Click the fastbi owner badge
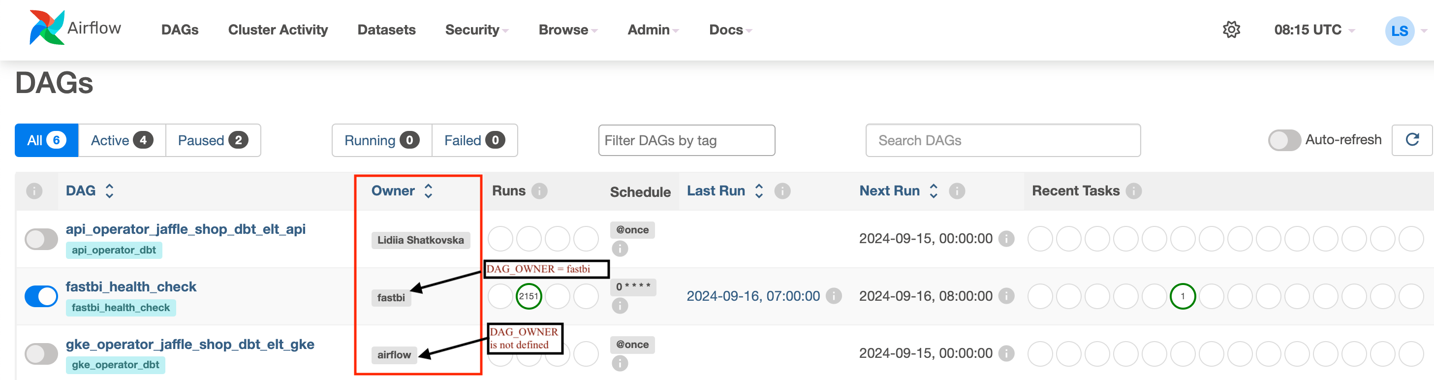This screenshot has height=380, width=1434. tap(391, 297)
